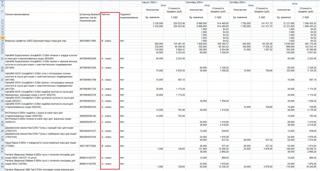Select row header 24
Image resolution: width=320 pixels, height=171 pixels.
point(2,58)
